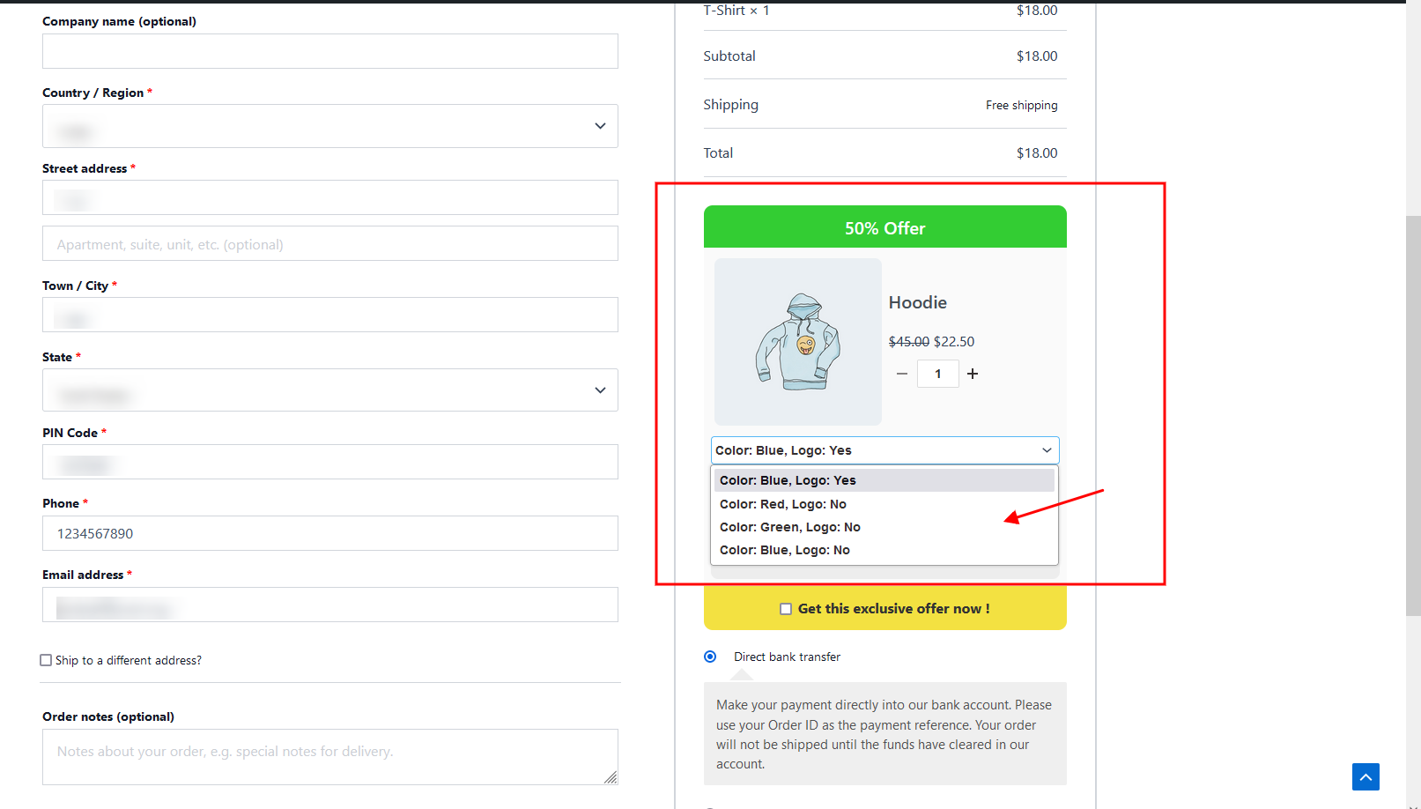Screen dimensions: 1421x809
Task: Click the hoodie product image
Action: [x=798, y=342]
